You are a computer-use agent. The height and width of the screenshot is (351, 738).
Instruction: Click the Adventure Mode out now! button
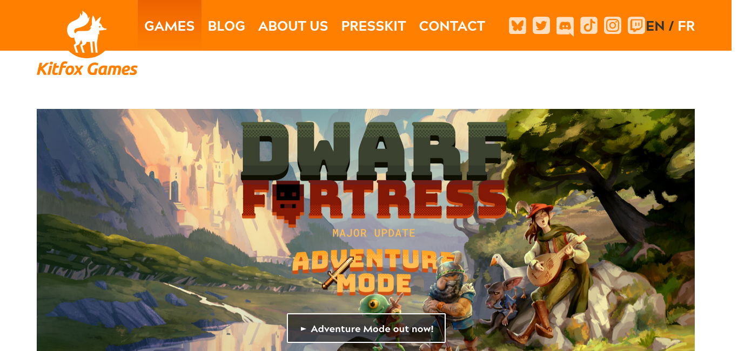click(x=366, y=328)
